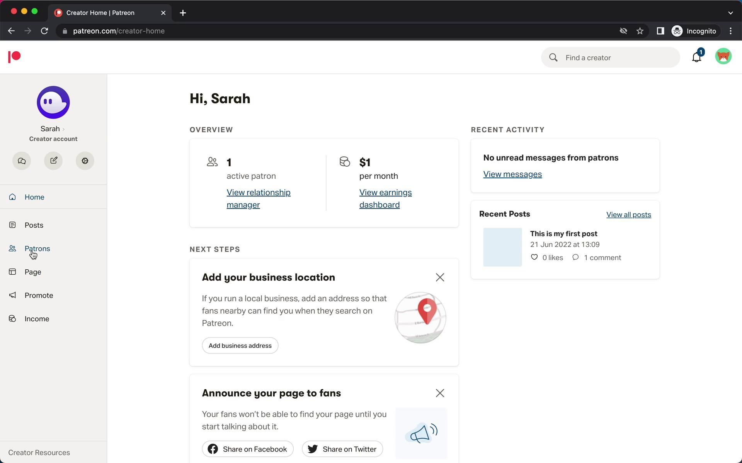Viewport: 742px width, 463px height.
Task: Reload the page
Action: [44, 31]
